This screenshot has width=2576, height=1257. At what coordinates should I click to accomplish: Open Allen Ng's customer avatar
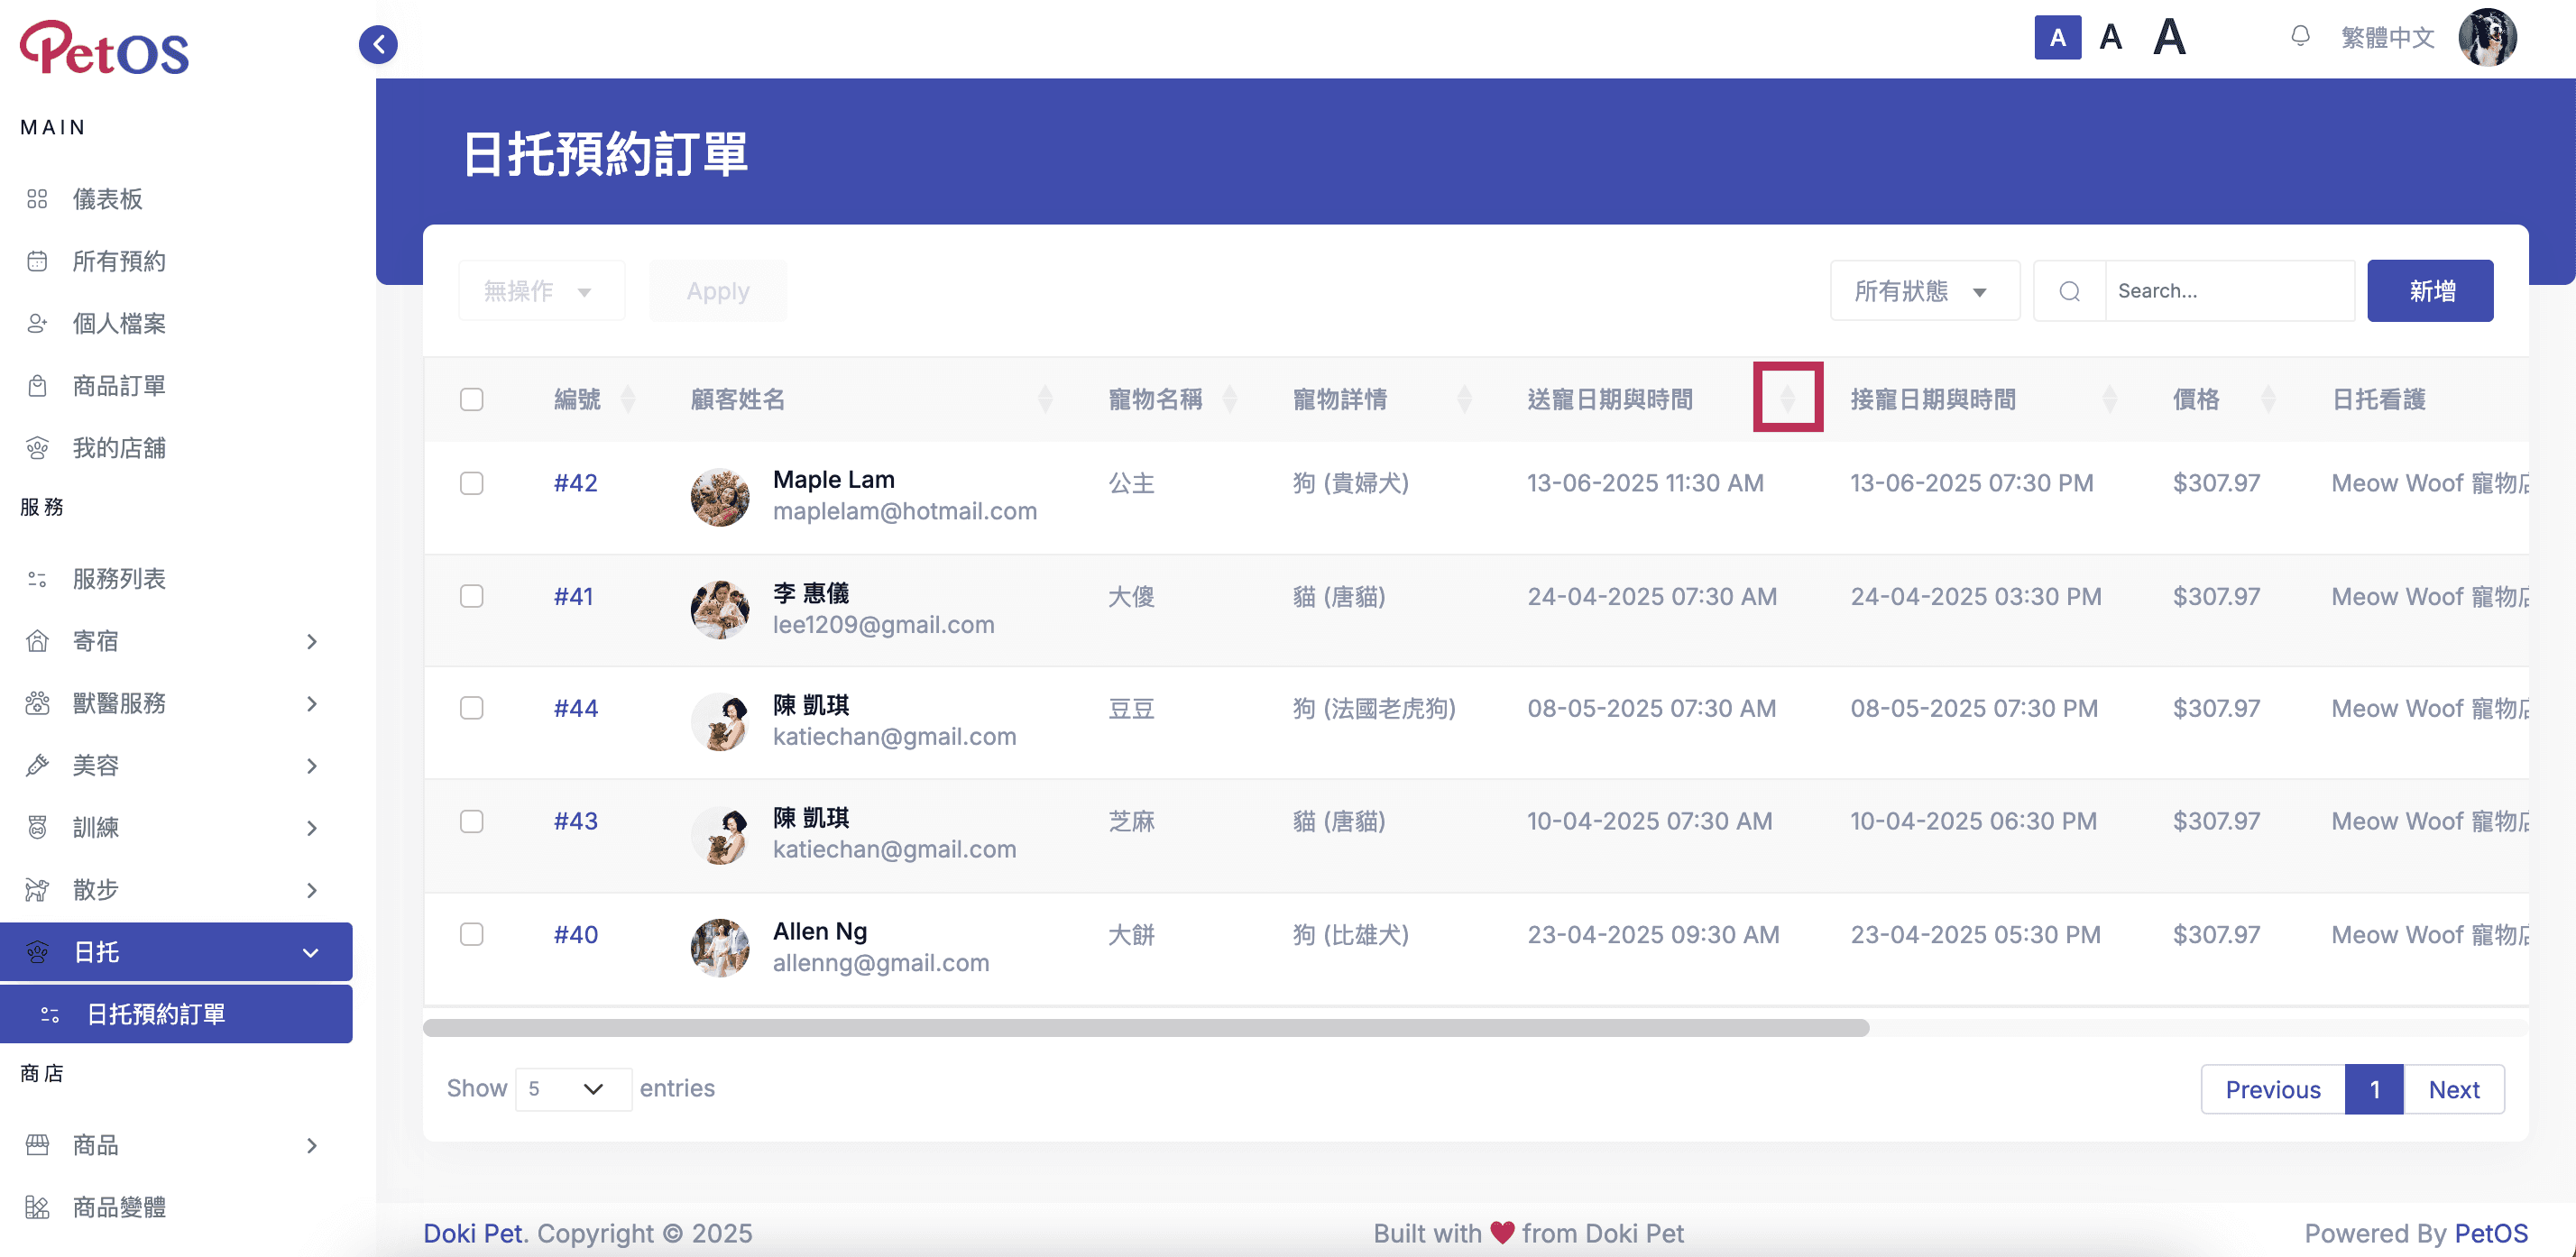719,947
